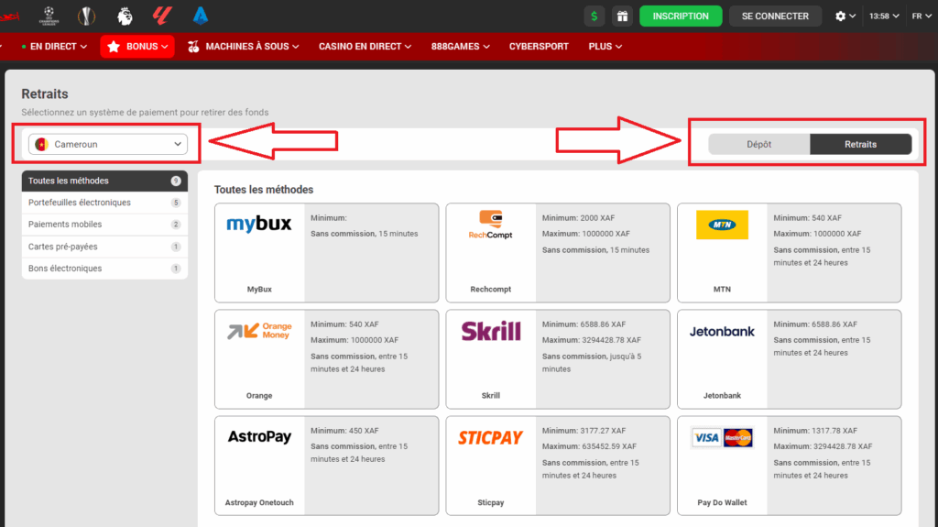Image resolution: width=938 pixels, height=527 pixels.
Task: Click 'Minimum: 1317.78 XAF' text
Action: click(x=815, y=431)
